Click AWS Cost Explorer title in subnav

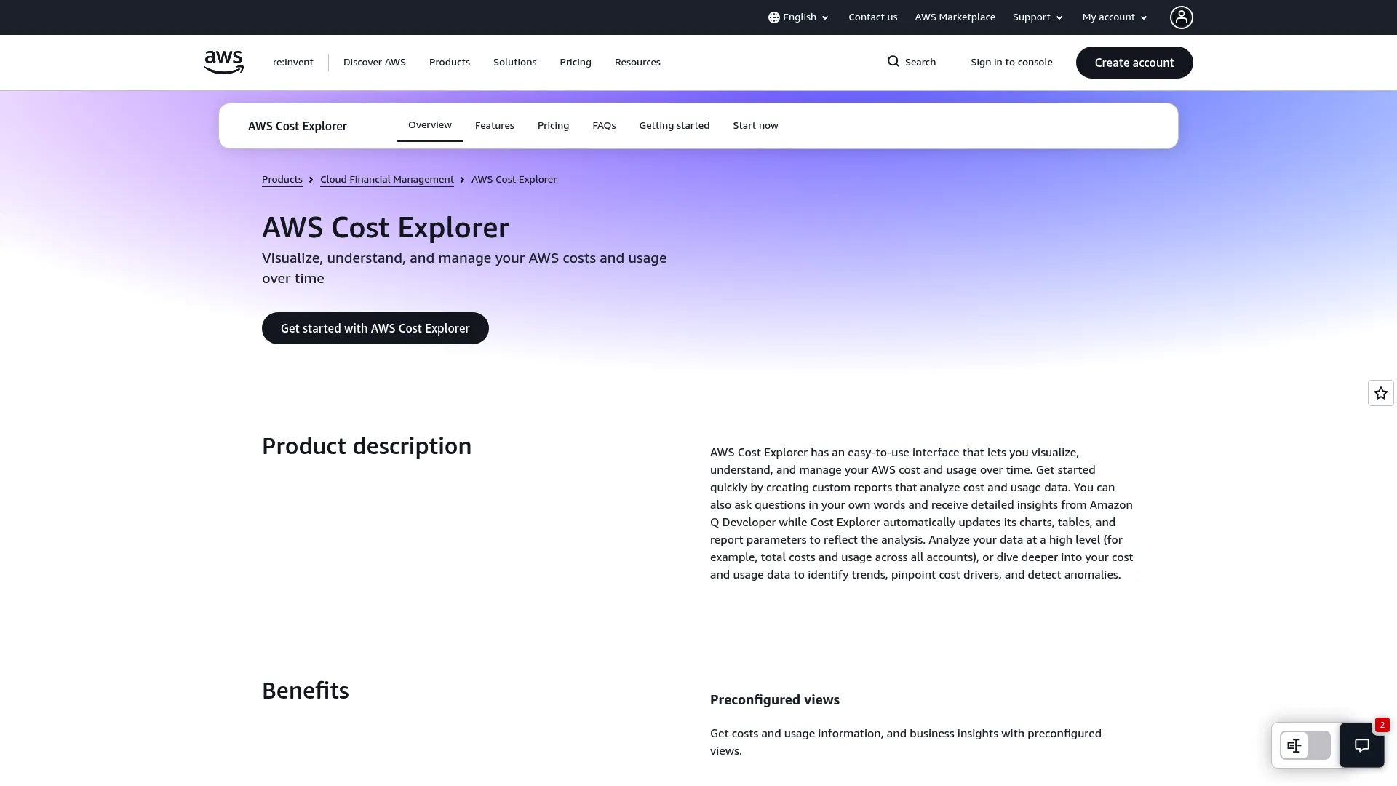click(x=298, y=126)
